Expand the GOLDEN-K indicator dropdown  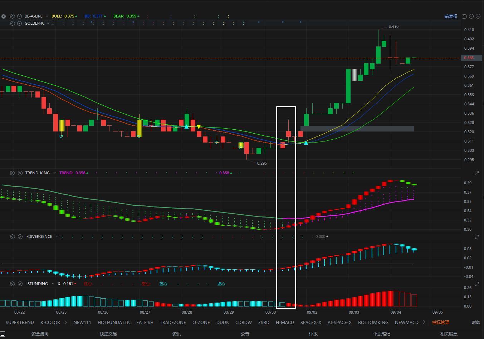coord(48,23)
